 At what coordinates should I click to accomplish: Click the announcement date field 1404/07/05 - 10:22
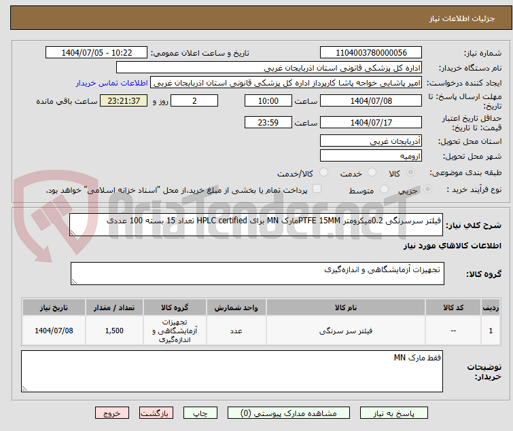pos(96,53)
